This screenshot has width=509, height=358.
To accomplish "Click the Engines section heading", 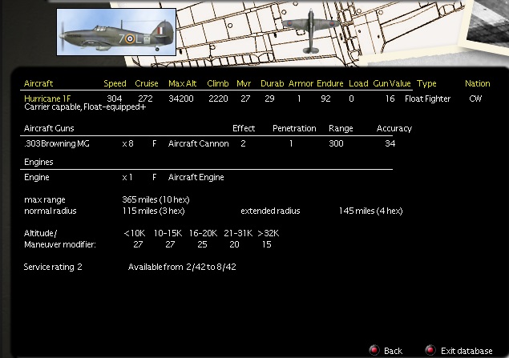I will pyautogui.click(x=38, y=162).
